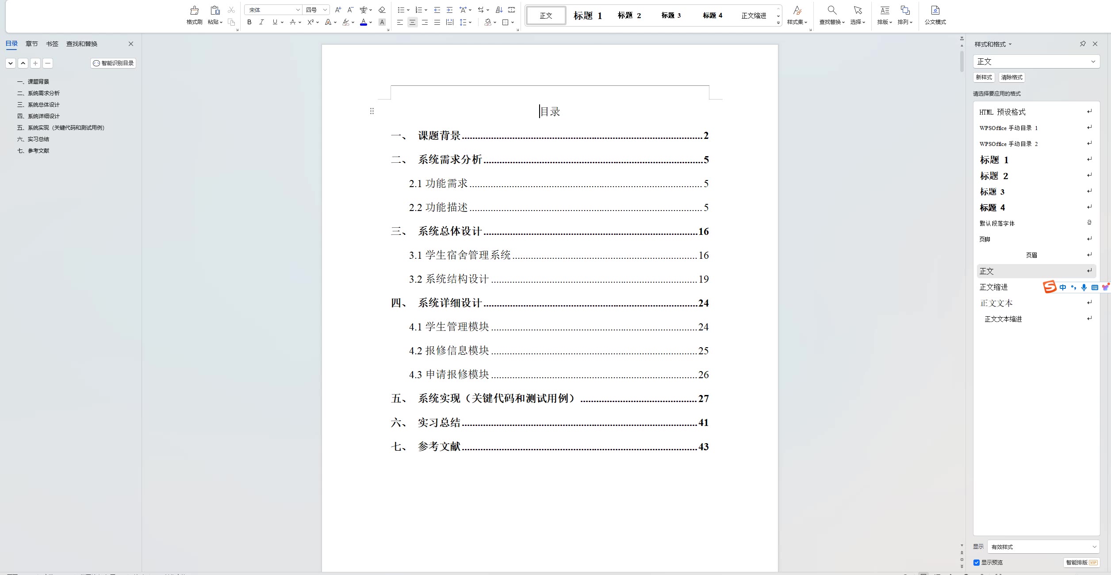The width and height of the screenshot is (1111, 575).
Task: Open the 有效样式 display dropdown
Action: pos(1043,547)
